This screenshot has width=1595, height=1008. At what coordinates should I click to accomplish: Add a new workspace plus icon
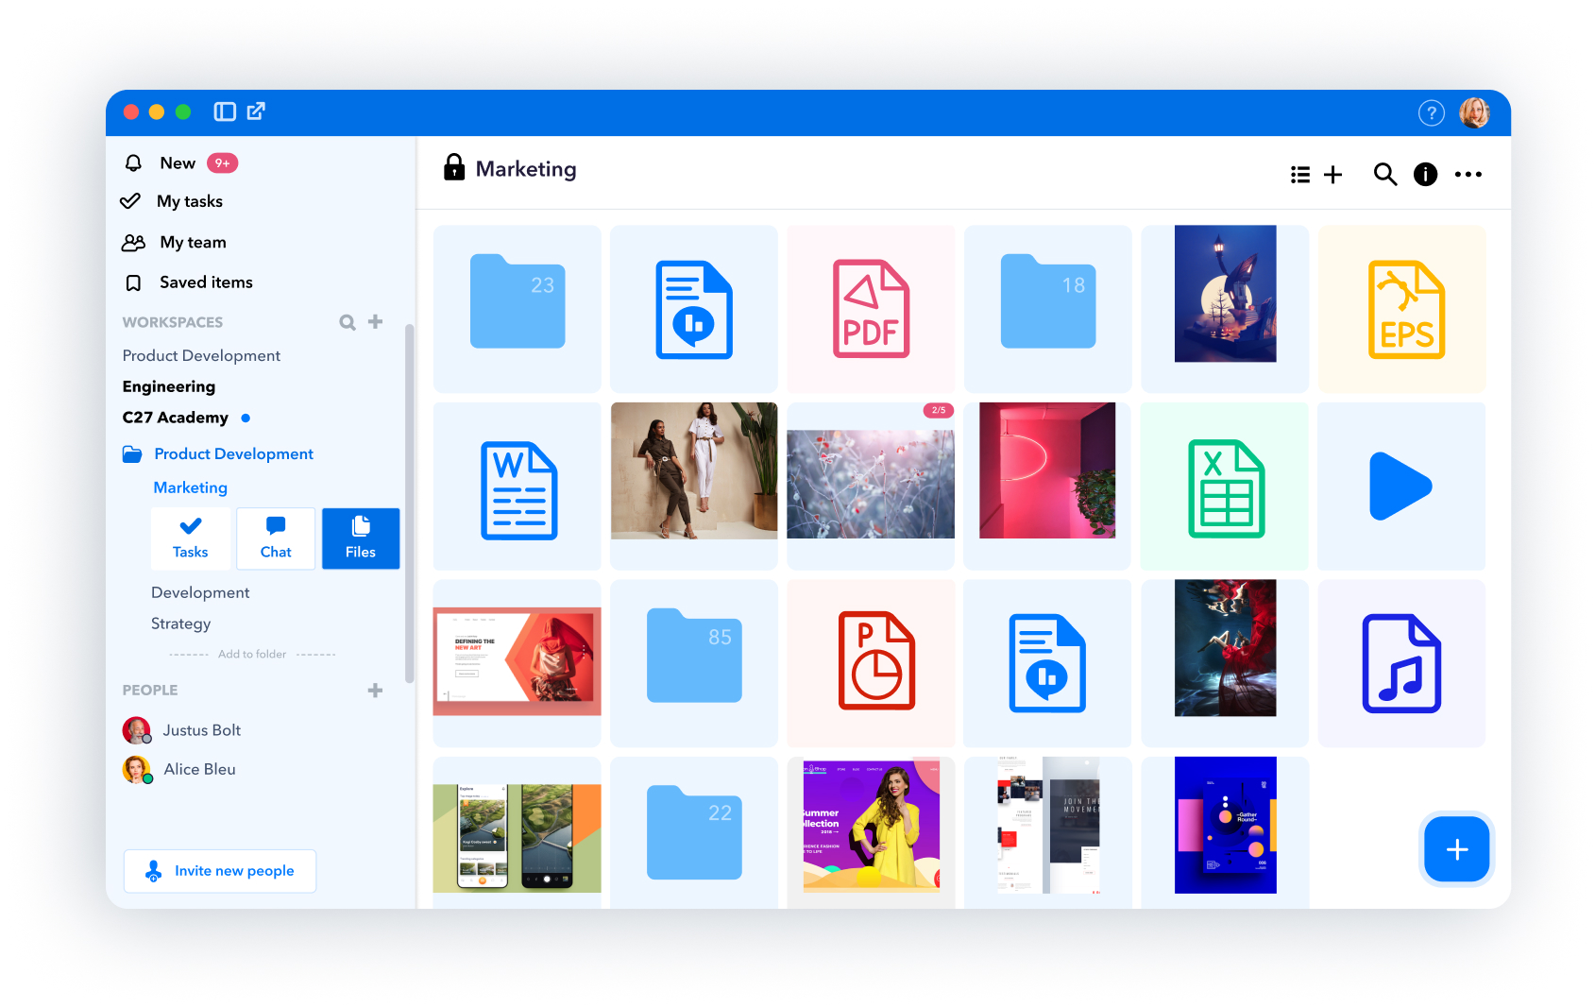coord(375,321)
